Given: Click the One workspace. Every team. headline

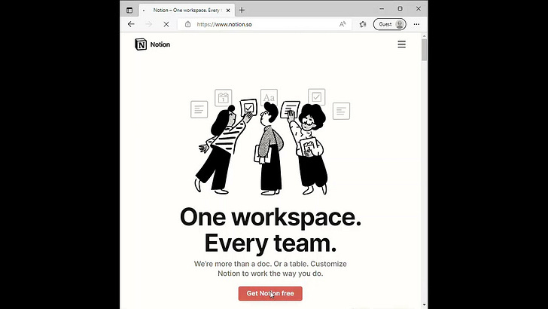Looking at the screenshot, I should pos(270,230).
